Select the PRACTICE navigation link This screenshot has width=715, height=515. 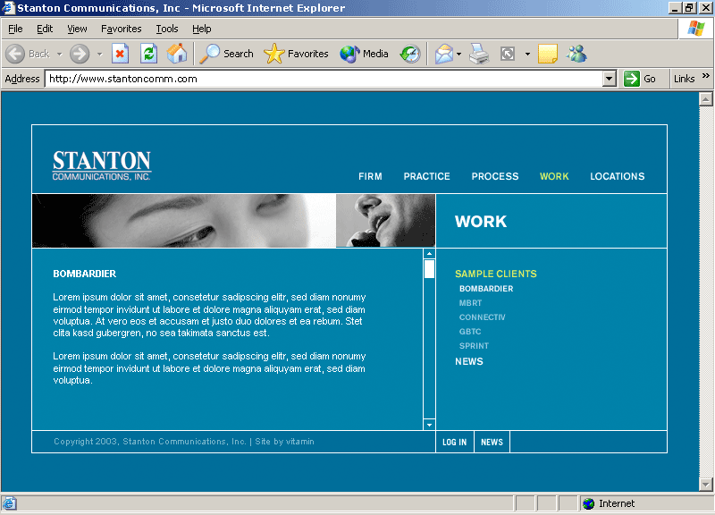click(426, 176)
